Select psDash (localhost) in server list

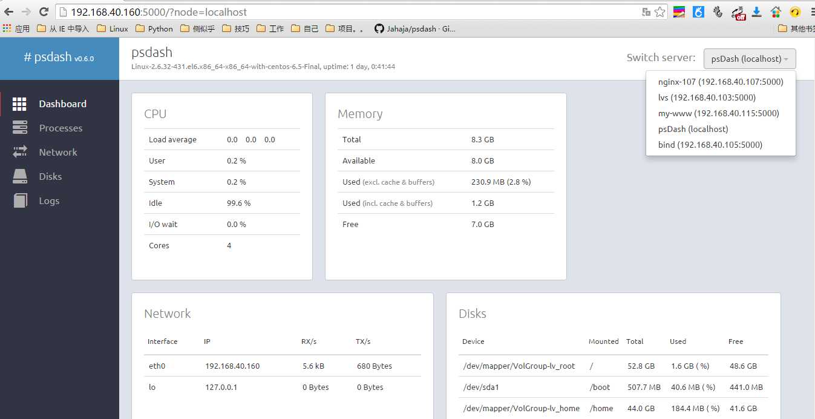(x=721, y=129)
